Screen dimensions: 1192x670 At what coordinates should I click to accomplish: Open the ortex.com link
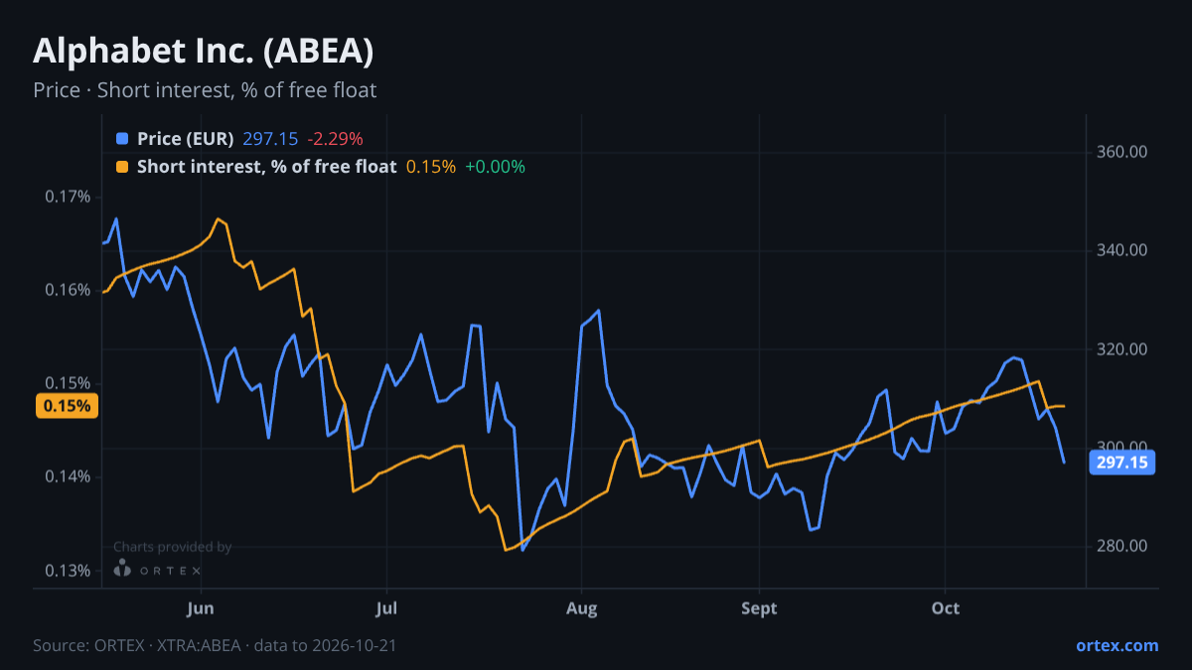1117,645
